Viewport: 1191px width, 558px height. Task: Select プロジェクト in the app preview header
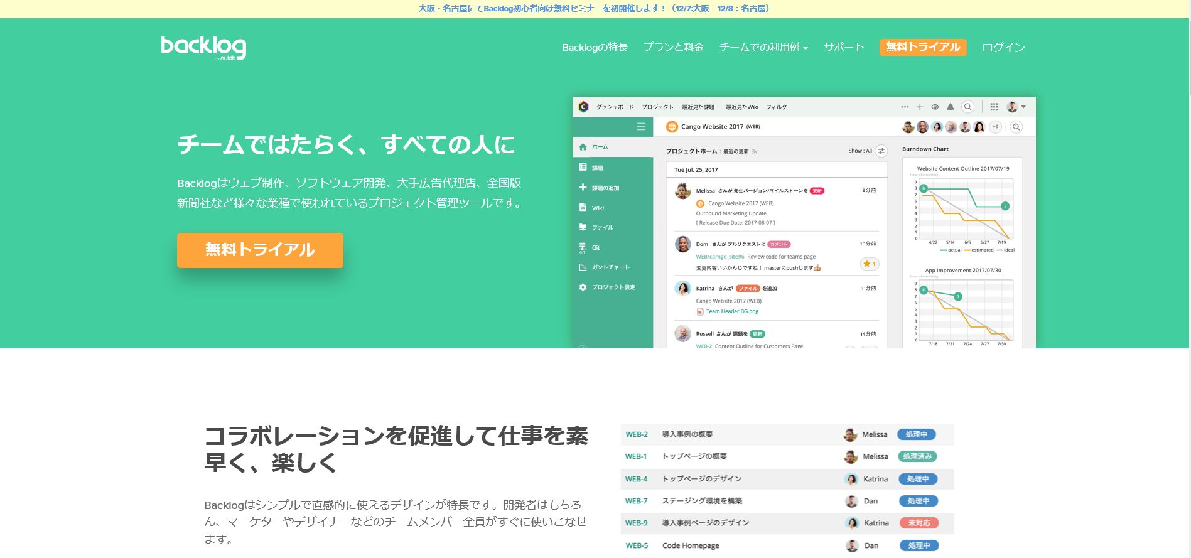pos(657,107)
